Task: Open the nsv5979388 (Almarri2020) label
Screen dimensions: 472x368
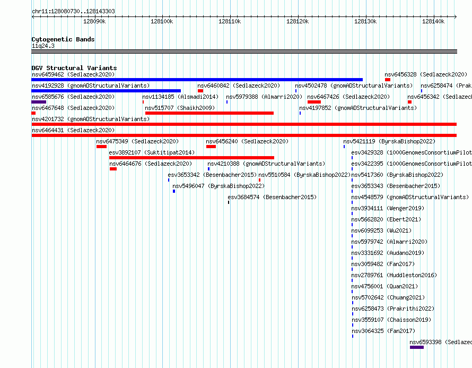Action: 264,97
